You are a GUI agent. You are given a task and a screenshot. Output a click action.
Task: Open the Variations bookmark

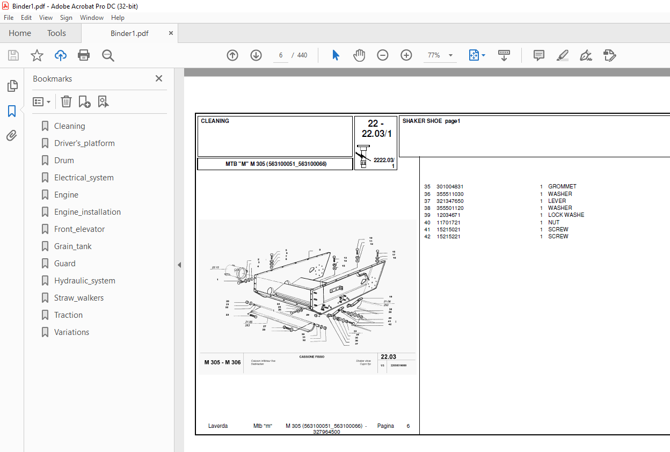[x=71, y=332]
